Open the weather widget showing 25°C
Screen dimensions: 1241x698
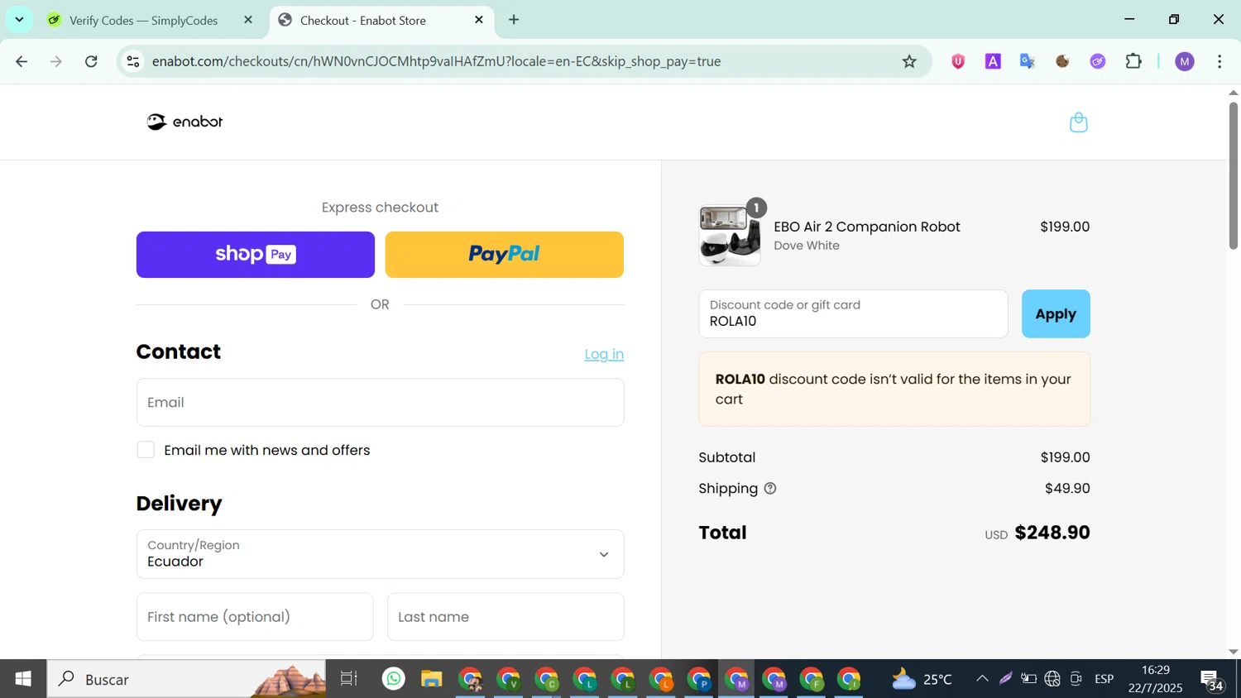[x=922, y=679]
